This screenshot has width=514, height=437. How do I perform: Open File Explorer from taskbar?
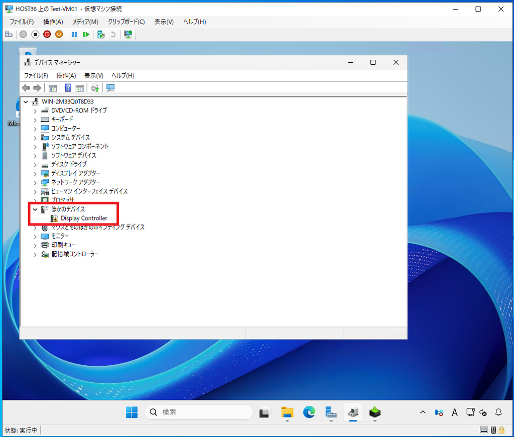(x=287, y=412)
